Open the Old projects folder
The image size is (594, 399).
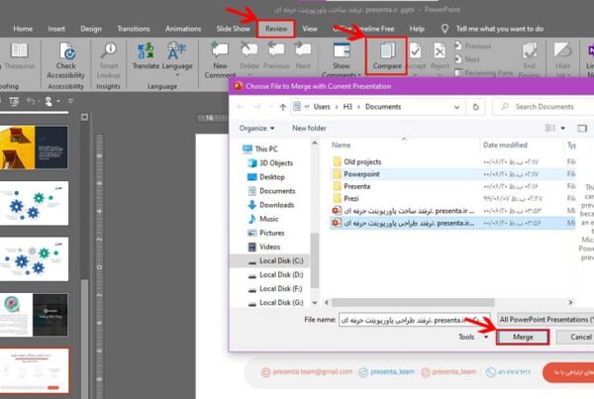[x=362, y=161]
